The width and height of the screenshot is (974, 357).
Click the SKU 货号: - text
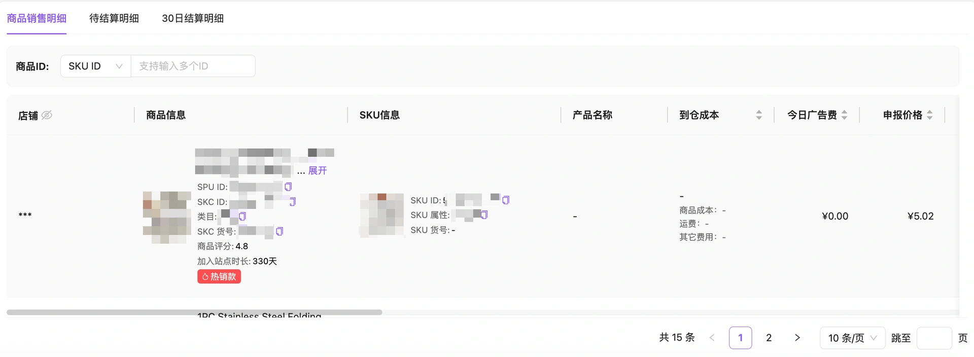[x=433, y=230]
